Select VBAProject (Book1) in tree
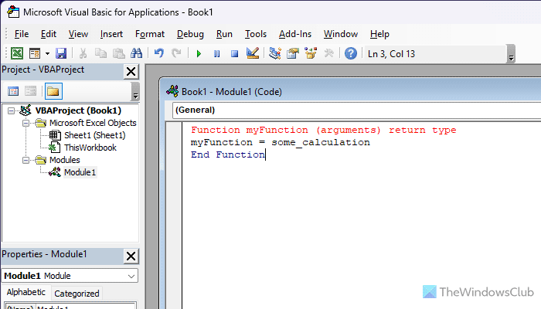 click(x=78, y=110)
